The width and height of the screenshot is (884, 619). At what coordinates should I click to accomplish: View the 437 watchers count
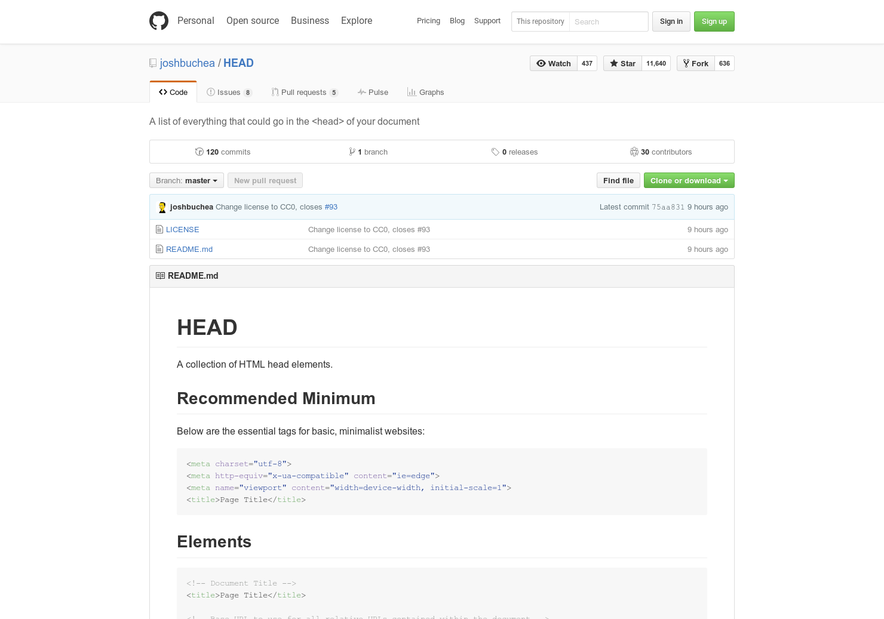(x=587, y=63)
